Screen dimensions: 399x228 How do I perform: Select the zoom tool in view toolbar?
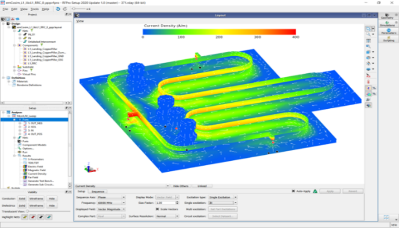368,34
